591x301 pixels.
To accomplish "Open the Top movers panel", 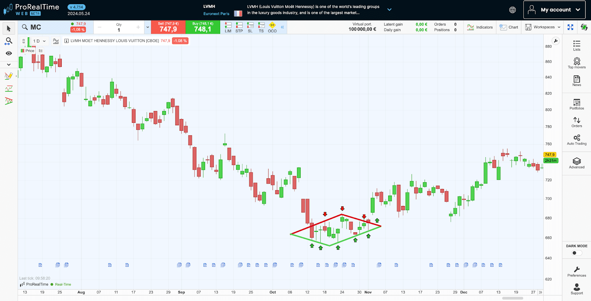I will coord(577,63).
